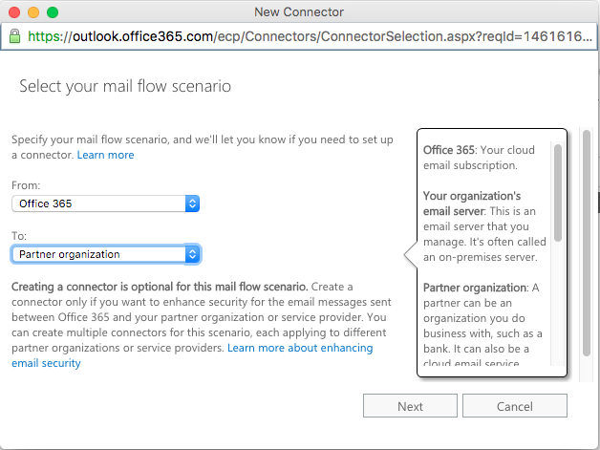Viewport: 600px width, 450px height.
Task: Minimize window using the yellow button
Action: point(33,12)
